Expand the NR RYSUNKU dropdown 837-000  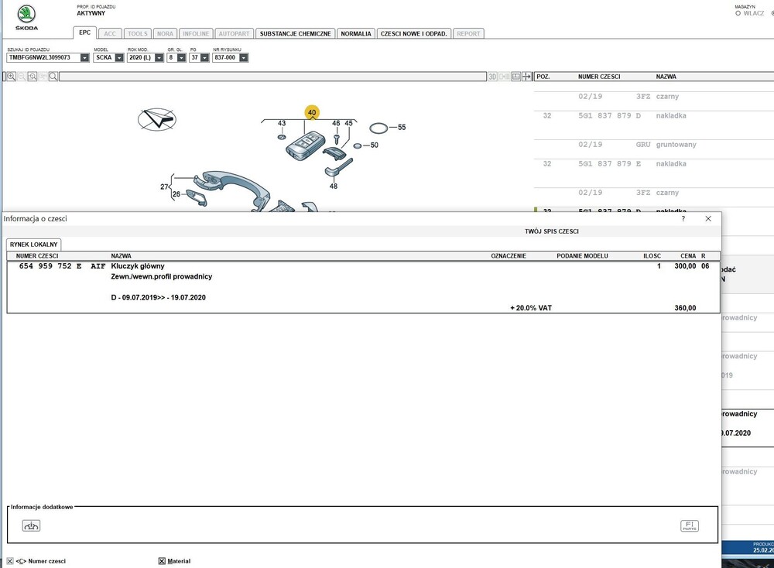point(244,58)
